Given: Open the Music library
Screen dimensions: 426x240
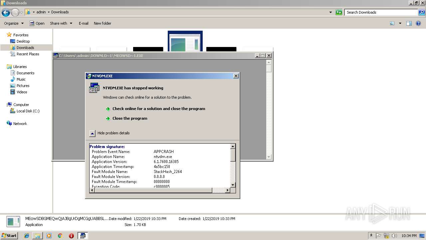Looking at the screenshot, I should tap(21, 79).
